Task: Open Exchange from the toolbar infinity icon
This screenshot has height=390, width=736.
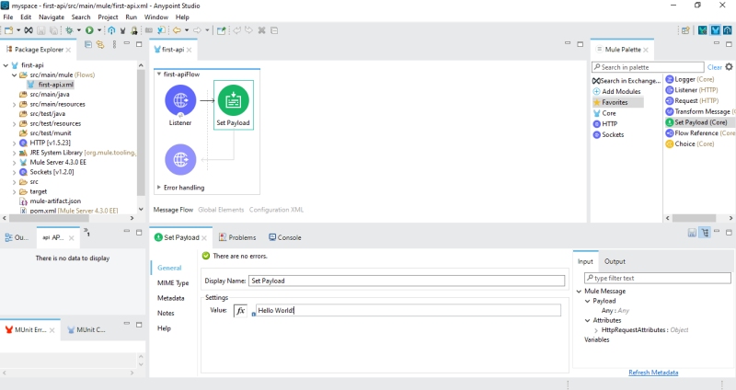Action: click(29, 30)
